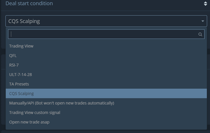Viewport: 210px width, 133px height.
Task: Click the search magnifier icon
Action: coord(200,35)
